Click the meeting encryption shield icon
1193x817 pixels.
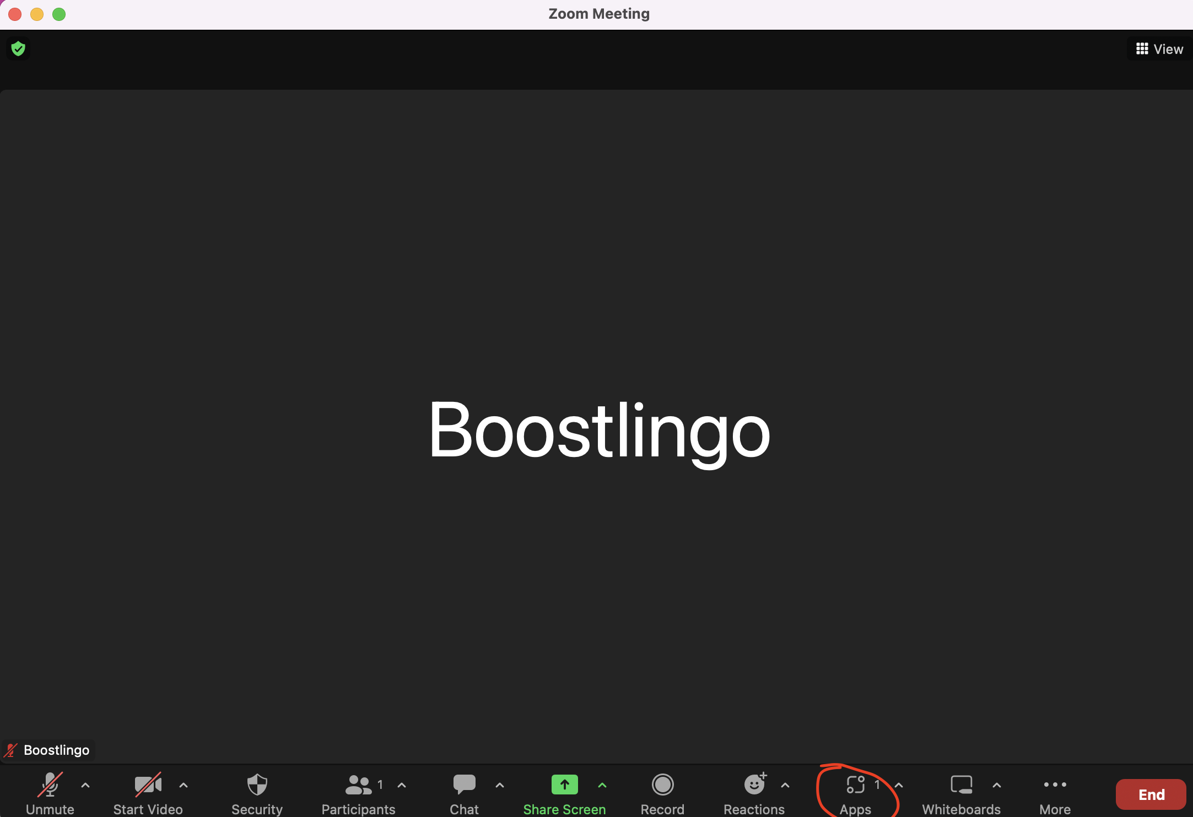[18, 48]
